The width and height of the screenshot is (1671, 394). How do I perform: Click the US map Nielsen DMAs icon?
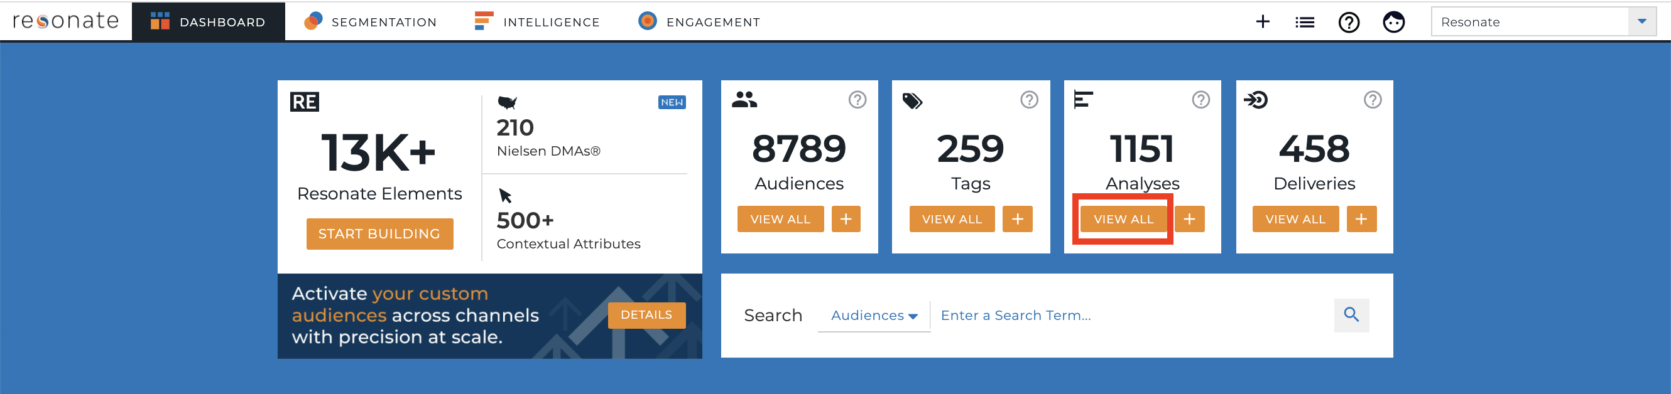506,102
